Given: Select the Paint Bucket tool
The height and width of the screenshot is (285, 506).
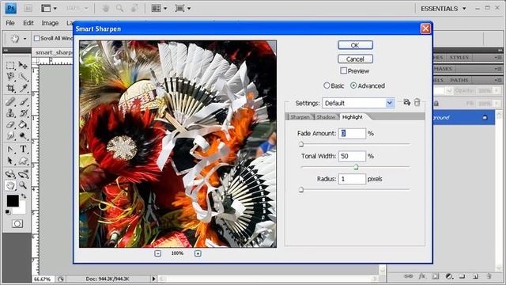Looking at the screenshot, I should (x=23, y=124).
